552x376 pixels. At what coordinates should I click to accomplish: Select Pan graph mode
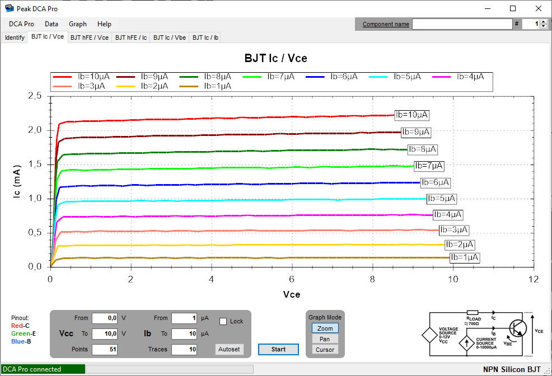(325, 339)
